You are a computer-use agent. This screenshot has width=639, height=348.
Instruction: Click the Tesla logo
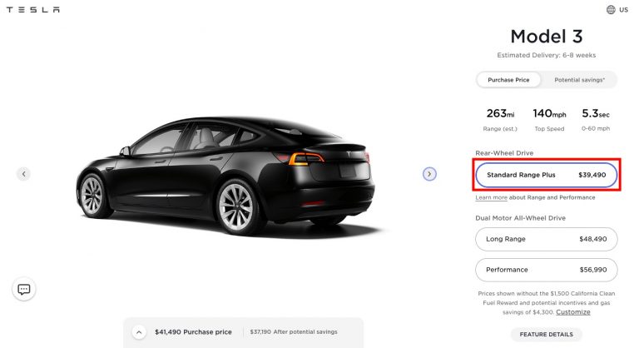click(33, 9)
